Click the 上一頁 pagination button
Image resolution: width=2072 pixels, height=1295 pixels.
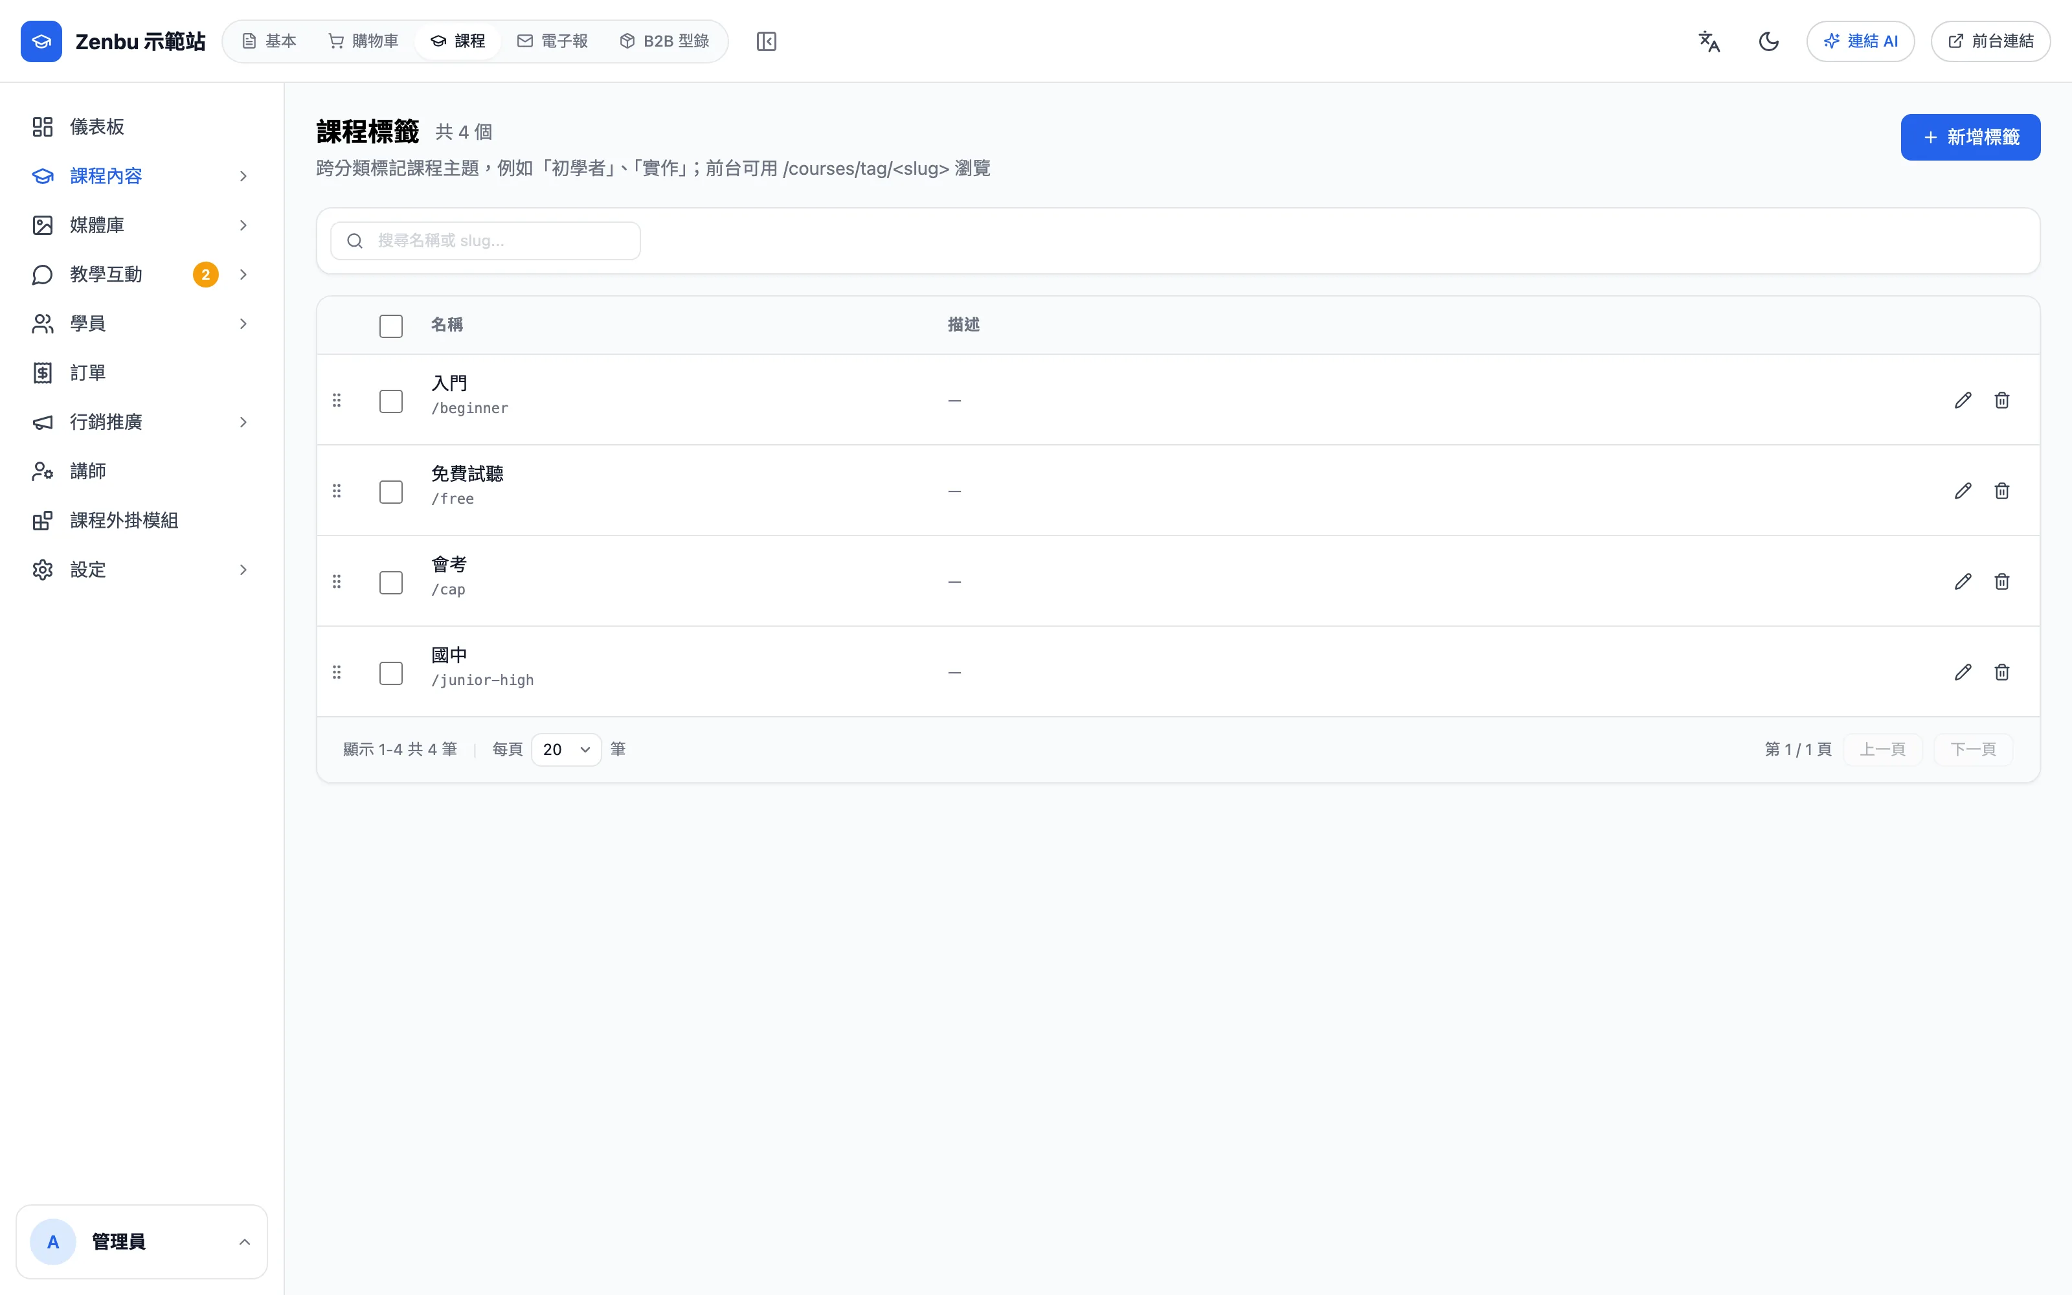1882,750
